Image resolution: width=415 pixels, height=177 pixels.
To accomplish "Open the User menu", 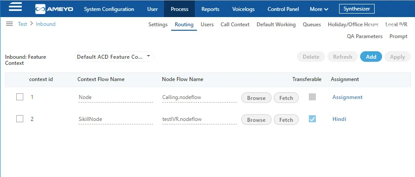I will [x=153, y=9].
